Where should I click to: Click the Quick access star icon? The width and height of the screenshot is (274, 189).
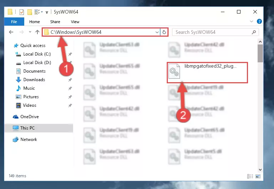click(16, 46)
